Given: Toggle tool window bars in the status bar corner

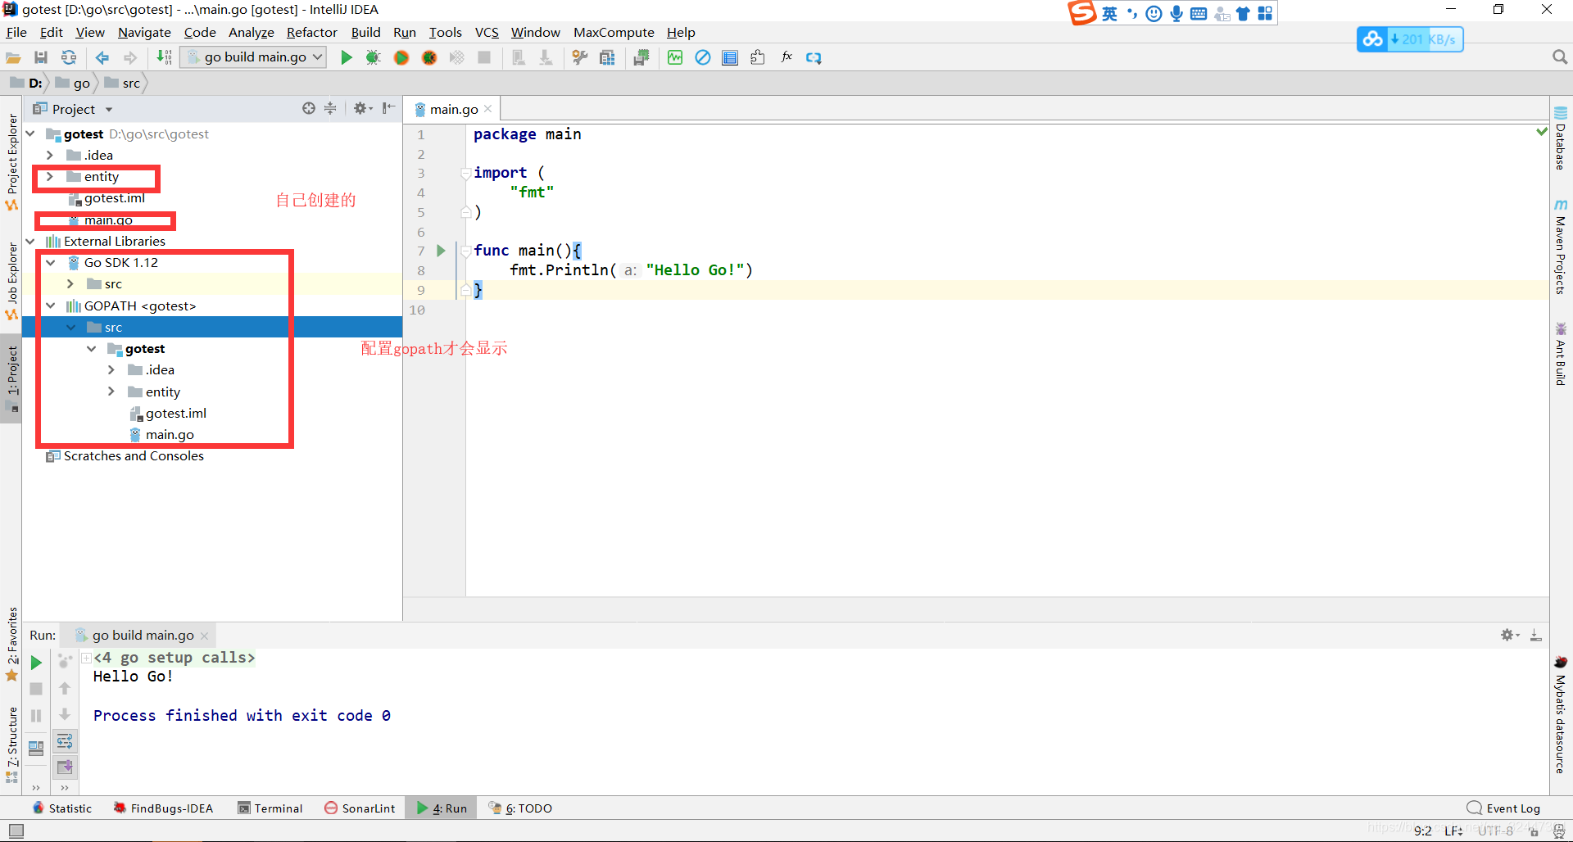Looking at the screenshot, I should click(x=16, y=831).
